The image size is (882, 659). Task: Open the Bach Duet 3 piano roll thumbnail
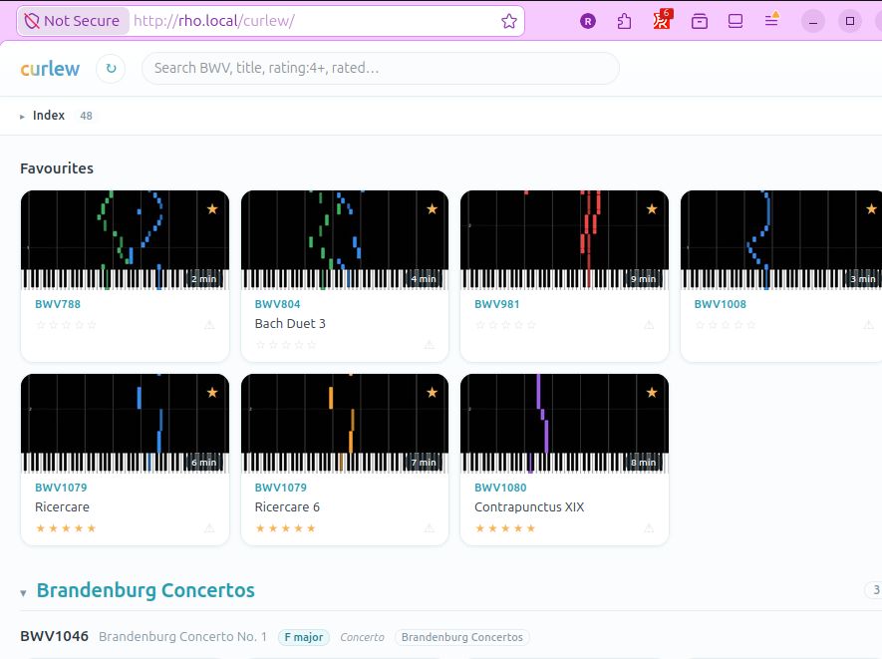point(345,240)
